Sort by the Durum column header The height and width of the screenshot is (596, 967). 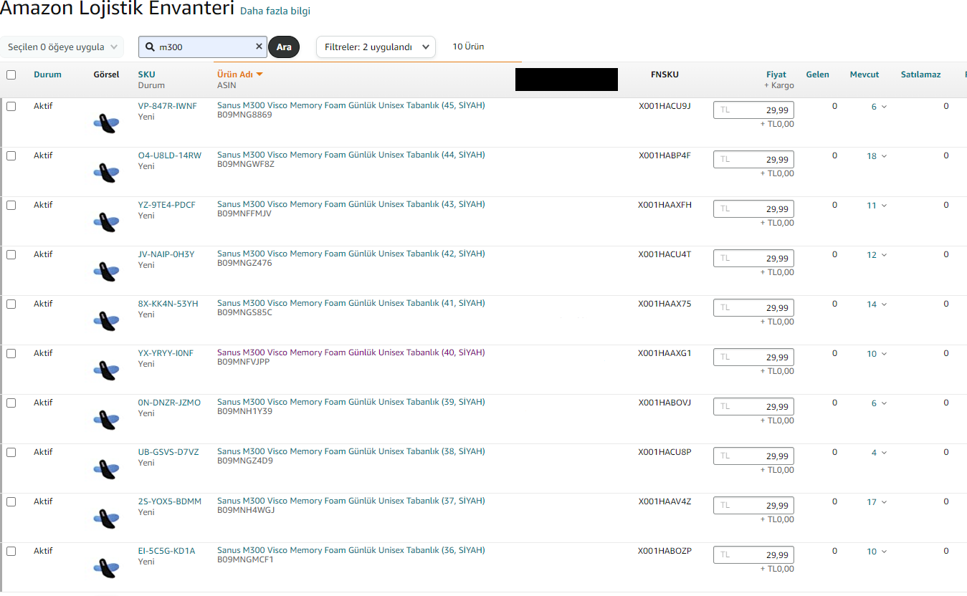[x=47, y=74]
